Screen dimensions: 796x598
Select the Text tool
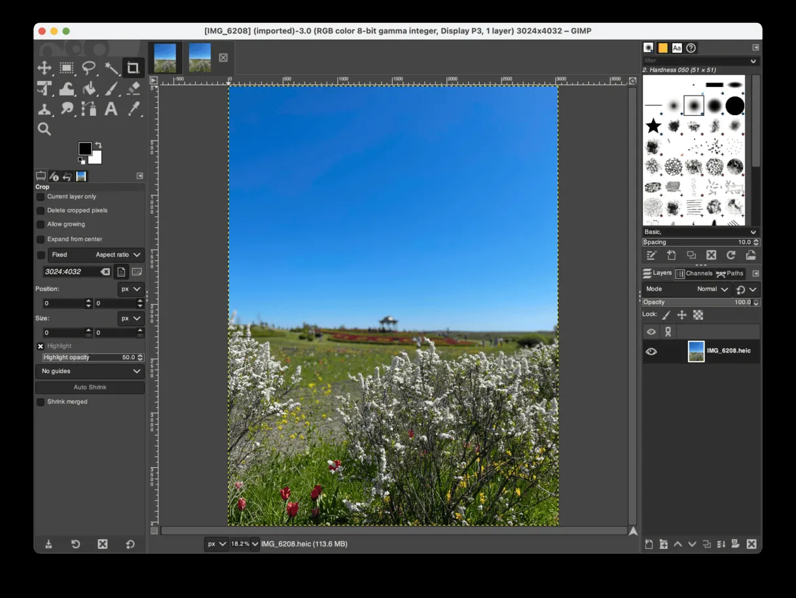tap(111, 109)
